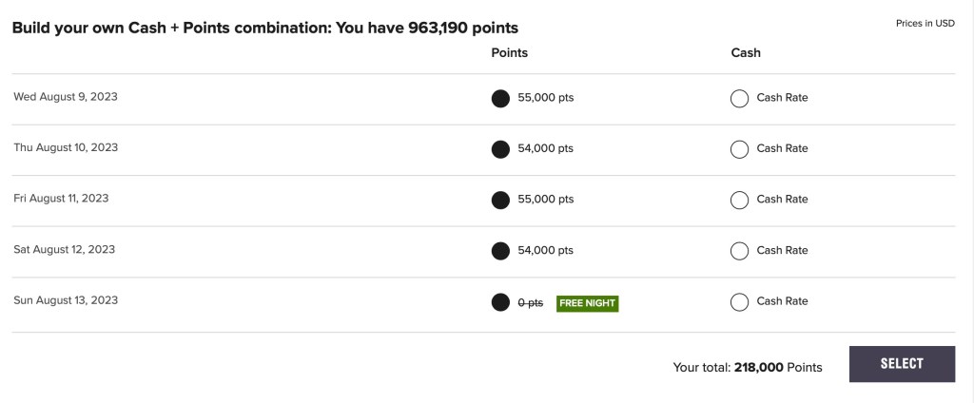974x403 pixels.
Task: Click the green FREE NIGHT badge
Action: pos(588,303)
